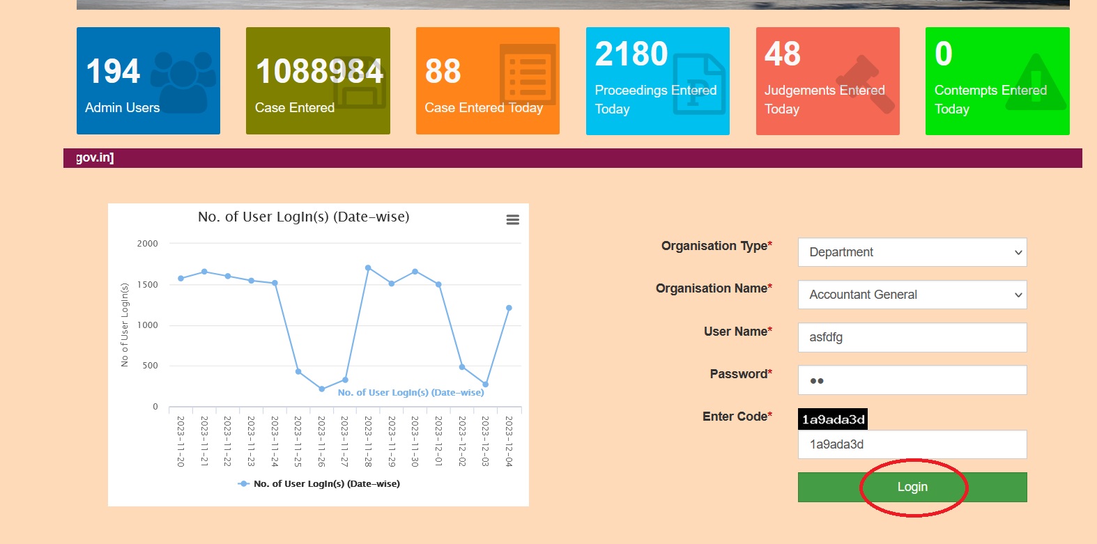Click the 2023-12-04 data point on chart
1097x544 pixels.
pos(509,308)
